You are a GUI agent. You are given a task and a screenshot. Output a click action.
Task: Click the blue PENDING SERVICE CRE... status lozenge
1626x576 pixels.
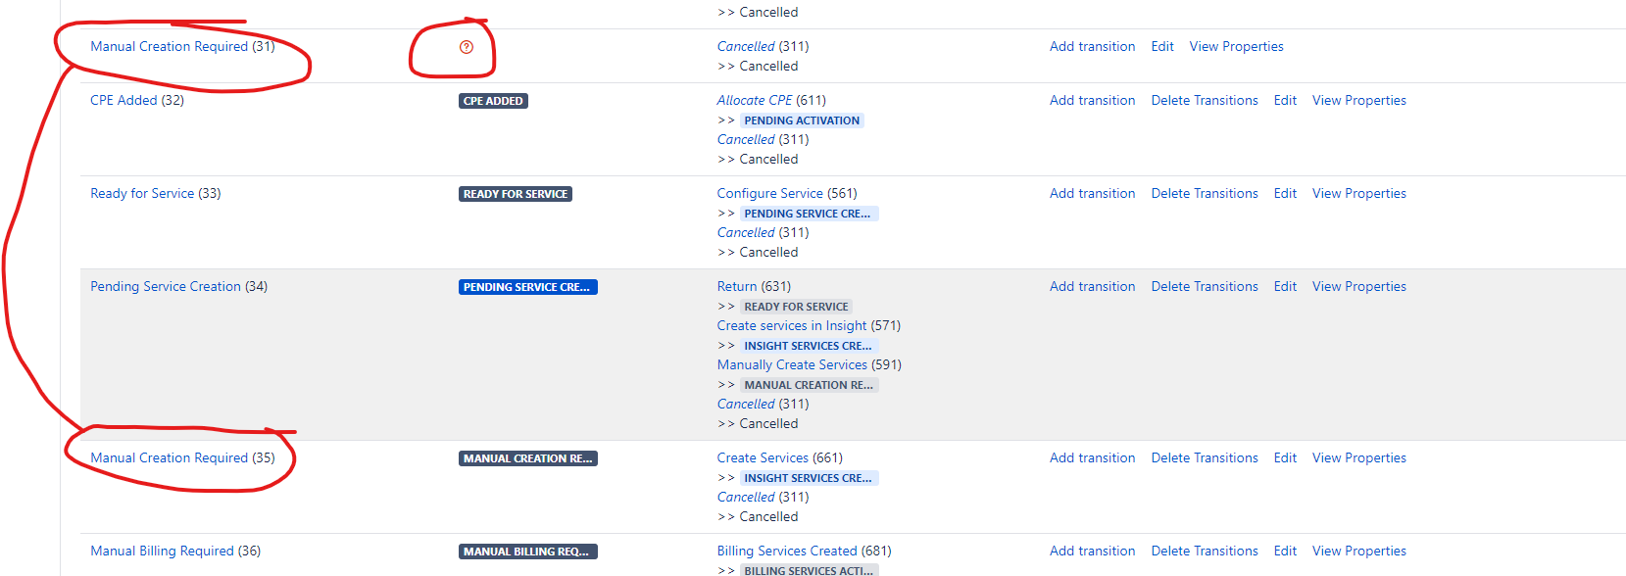(527, 287)
